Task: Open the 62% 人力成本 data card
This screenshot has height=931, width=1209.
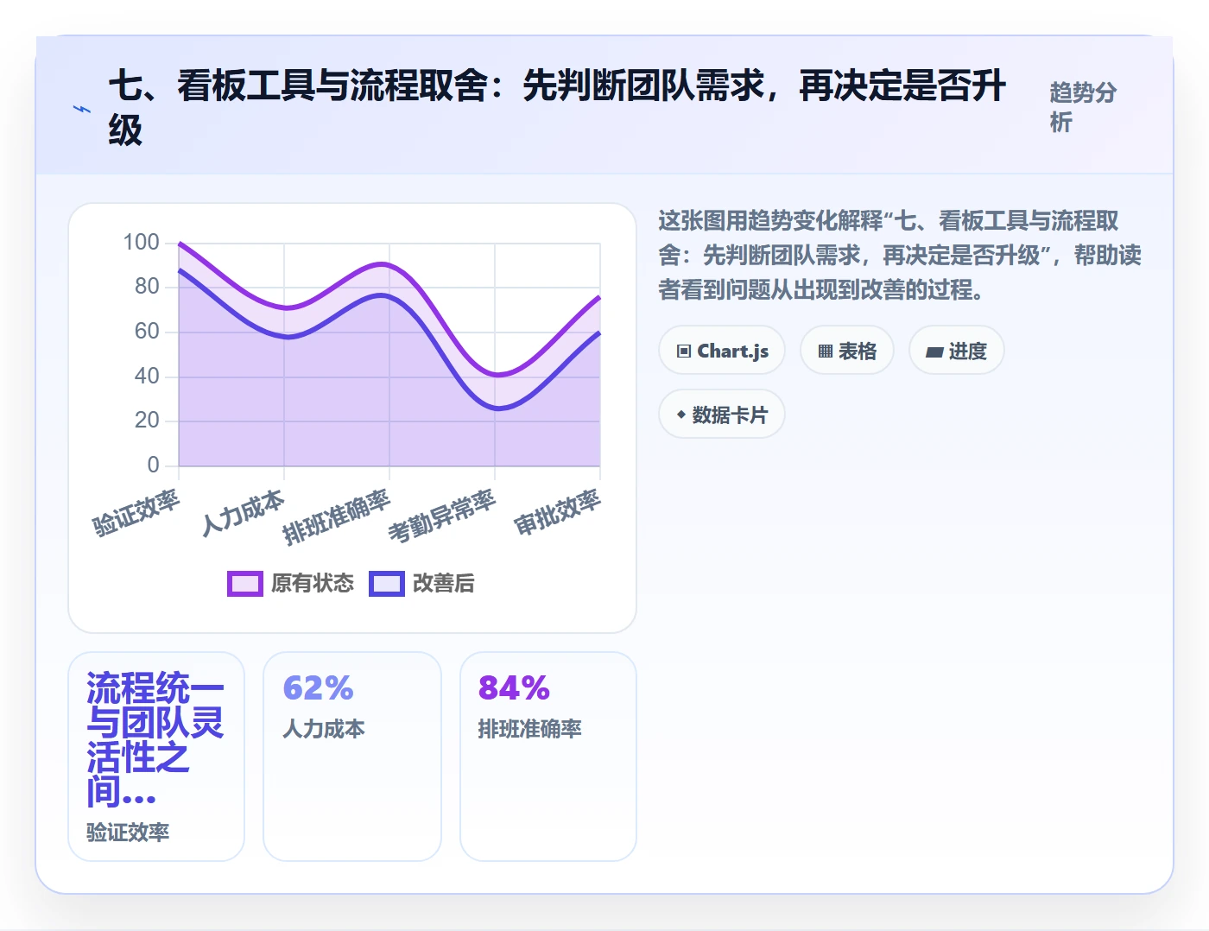Action: coord(352,757)
